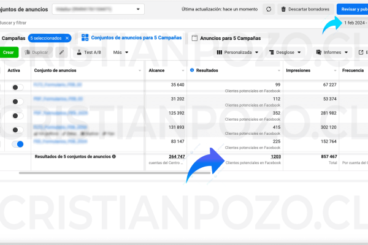
Task: Click the Anuncios para 5 Campañas page icon
Action: click(194, 38)
